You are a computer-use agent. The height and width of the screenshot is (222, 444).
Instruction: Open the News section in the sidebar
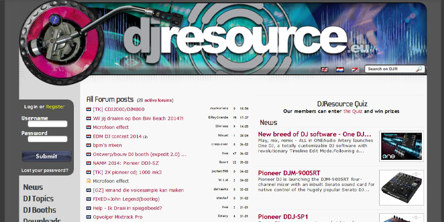33,187
